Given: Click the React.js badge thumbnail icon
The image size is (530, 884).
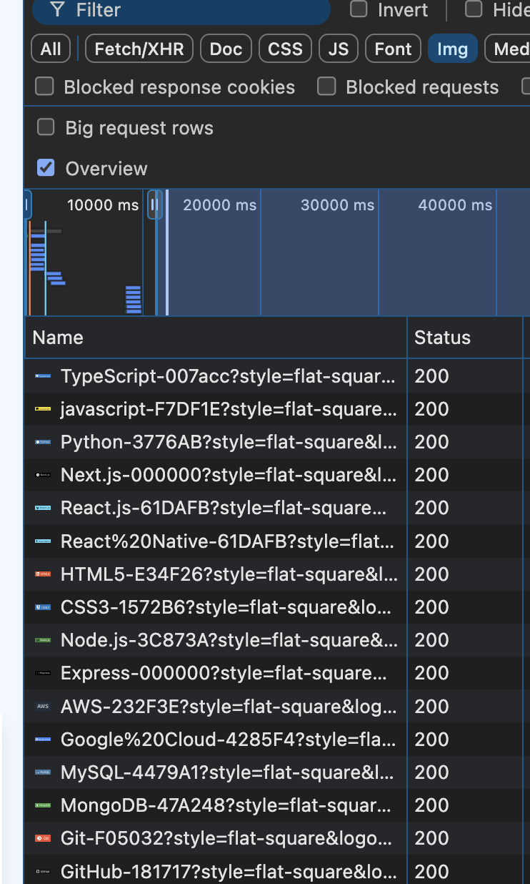Looking at the screenshot, I should tap(43, 508).
